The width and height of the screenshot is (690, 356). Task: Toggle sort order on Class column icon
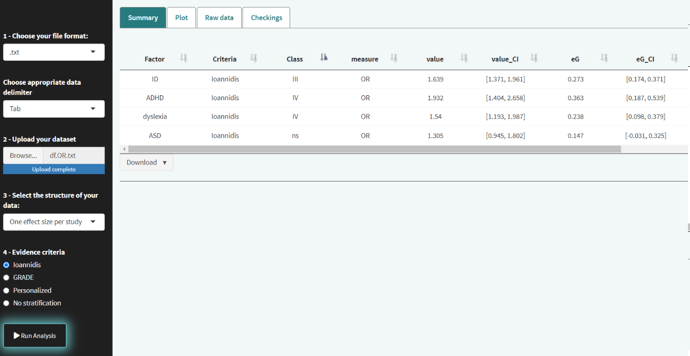tap(324, 58)
